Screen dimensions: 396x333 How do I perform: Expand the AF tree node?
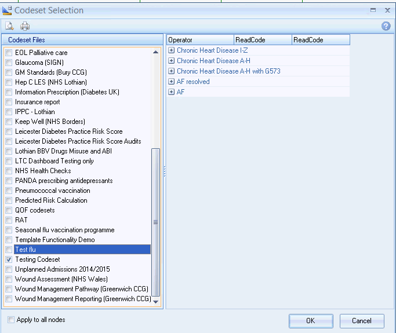click(x=172, y=92)
